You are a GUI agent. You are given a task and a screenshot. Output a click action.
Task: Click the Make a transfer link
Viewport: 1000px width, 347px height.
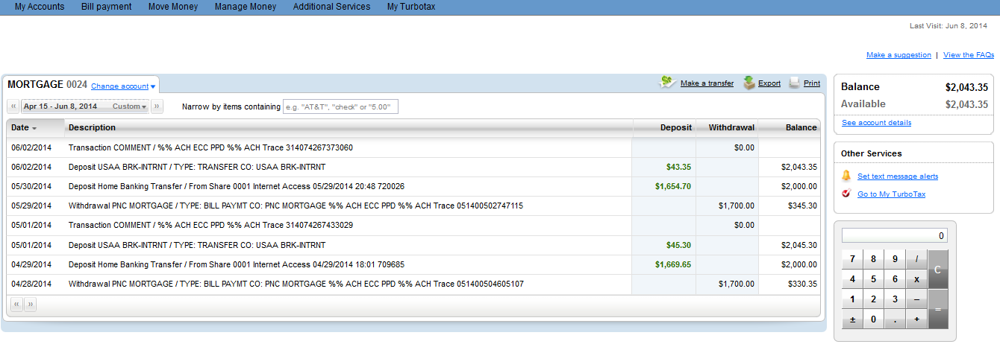[x=707, y=83]
